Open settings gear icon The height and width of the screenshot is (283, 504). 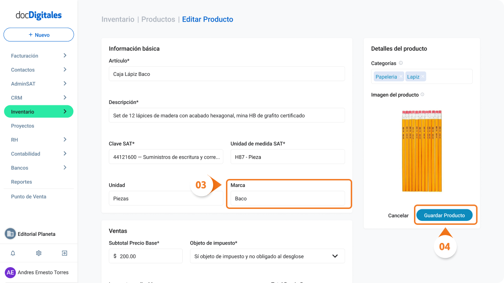point(38,253)
